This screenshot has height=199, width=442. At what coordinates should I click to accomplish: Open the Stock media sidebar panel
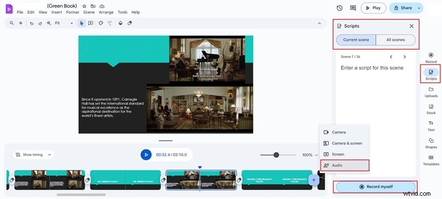point(431,109)
